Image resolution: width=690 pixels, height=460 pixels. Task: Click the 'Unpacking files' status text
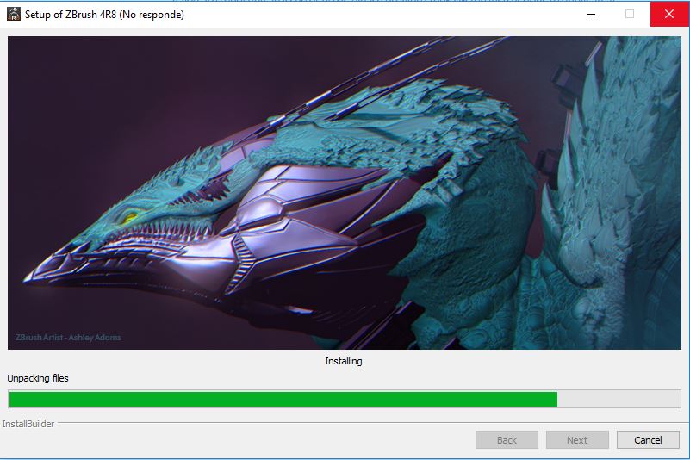click(x=38, y=378)
